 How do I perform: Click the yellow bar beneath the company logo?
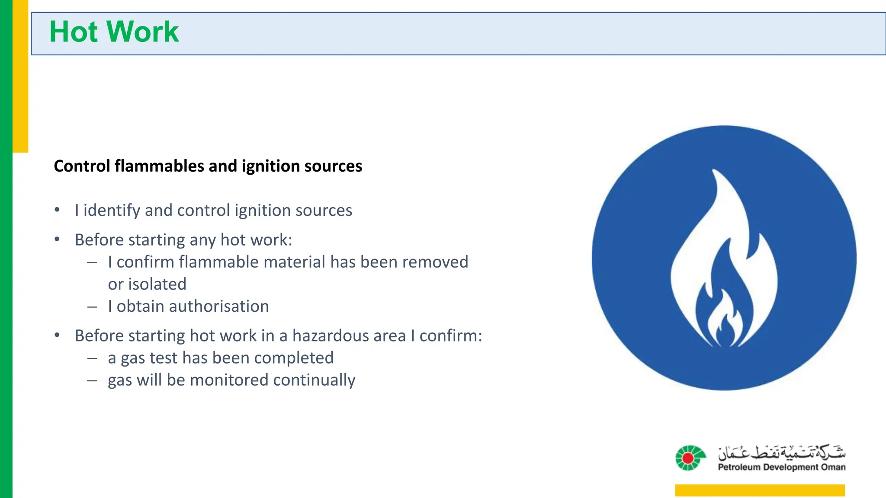coord(760,490)
